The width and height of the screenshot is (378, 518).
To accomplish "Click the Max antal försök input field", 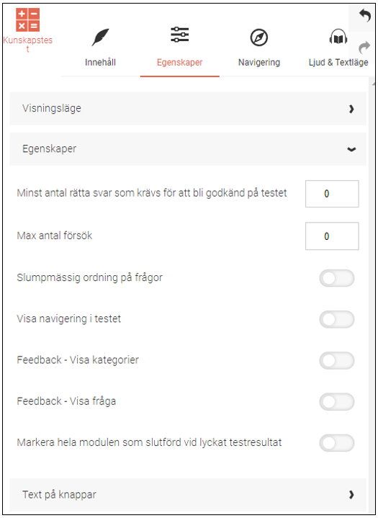I will point(332,236).
